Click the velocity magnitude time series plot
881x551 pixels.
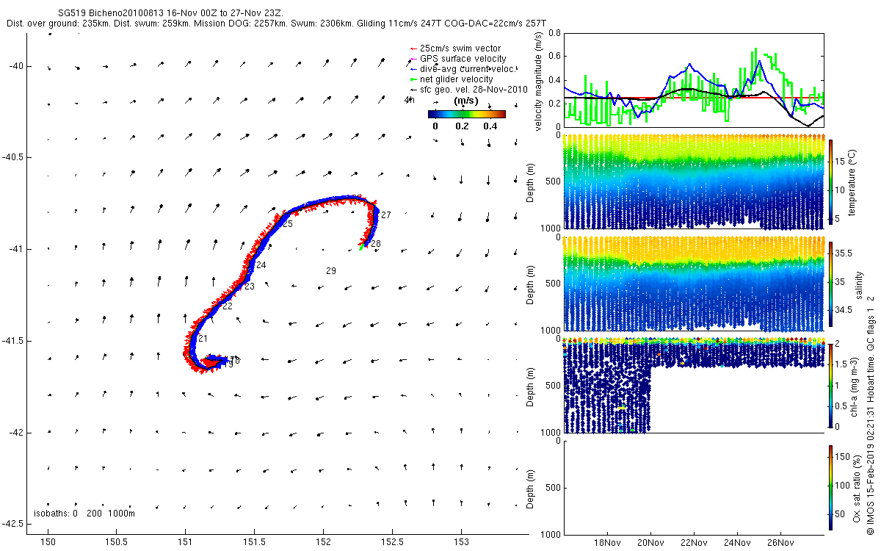point(693,81)
